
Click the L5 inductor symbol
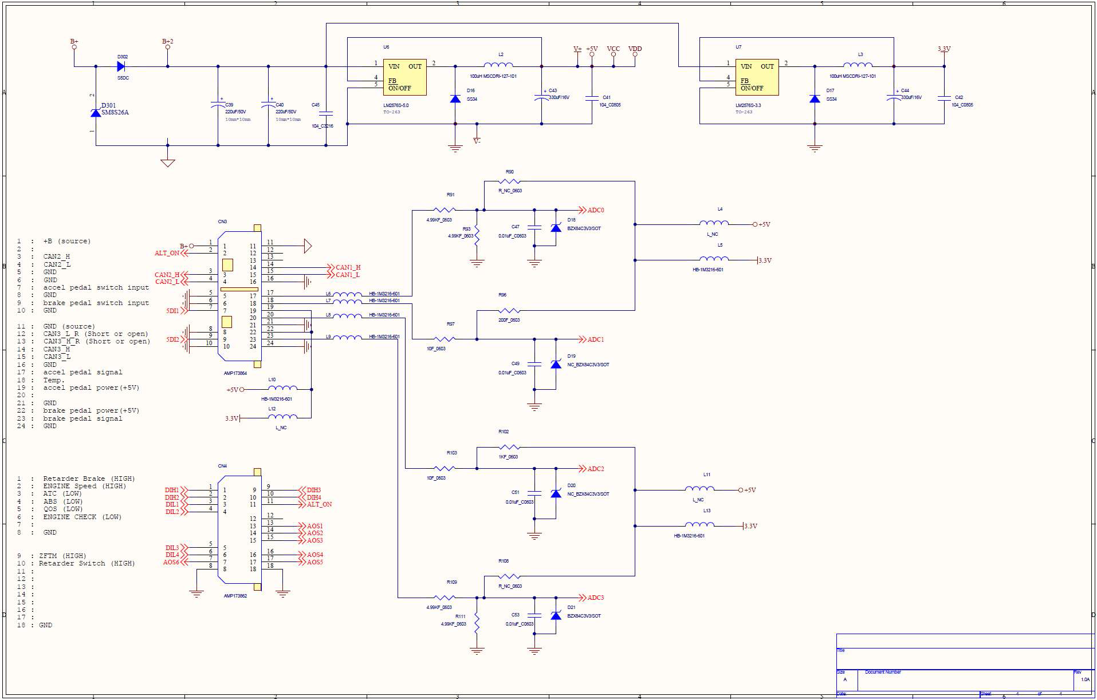pyautogui.click(x=714, y=258)
